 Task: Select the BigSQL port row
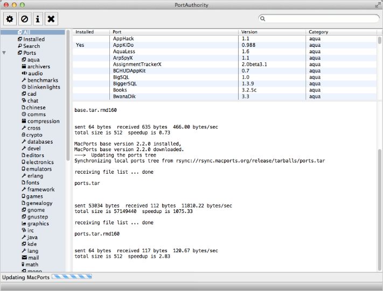[225, 77]
